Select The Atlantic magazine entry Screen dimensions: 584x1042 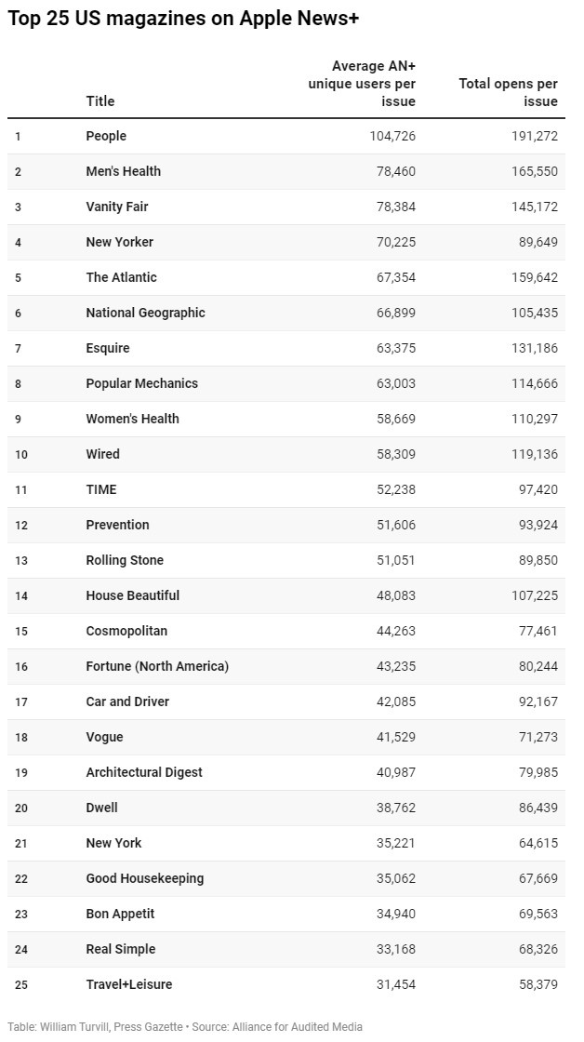(x=121, y=277)
